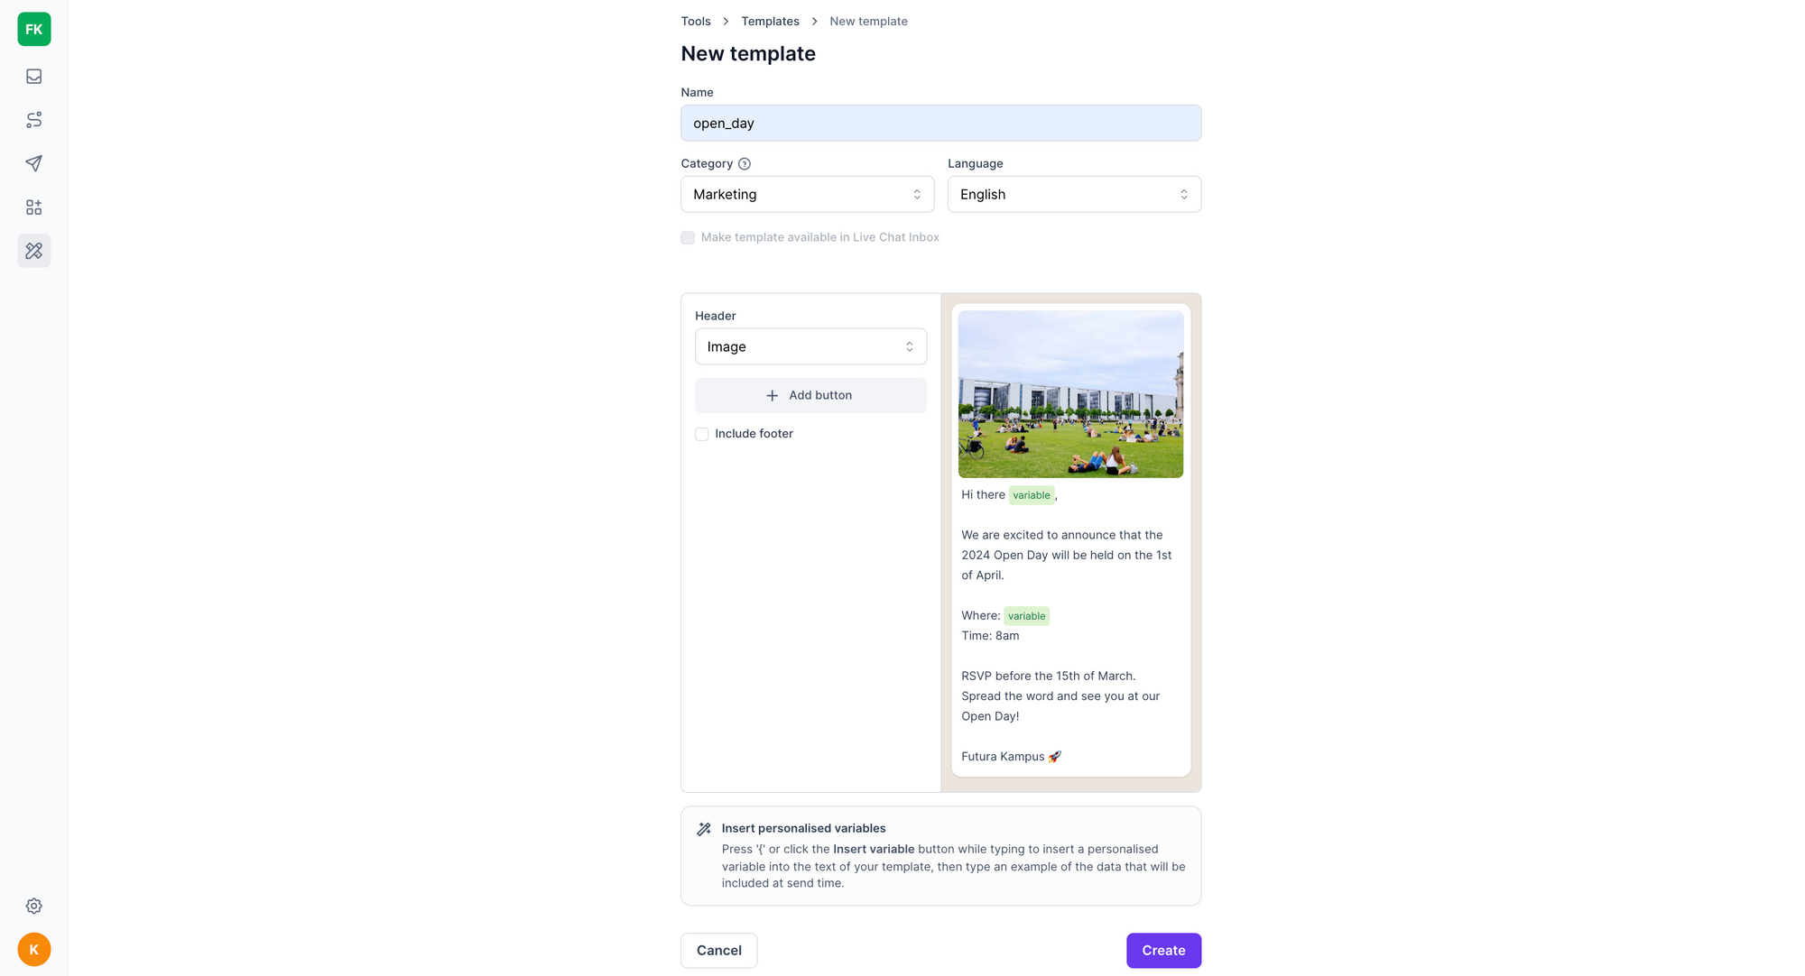Open the Language dropdown showing English

(x=1074, y=194)
